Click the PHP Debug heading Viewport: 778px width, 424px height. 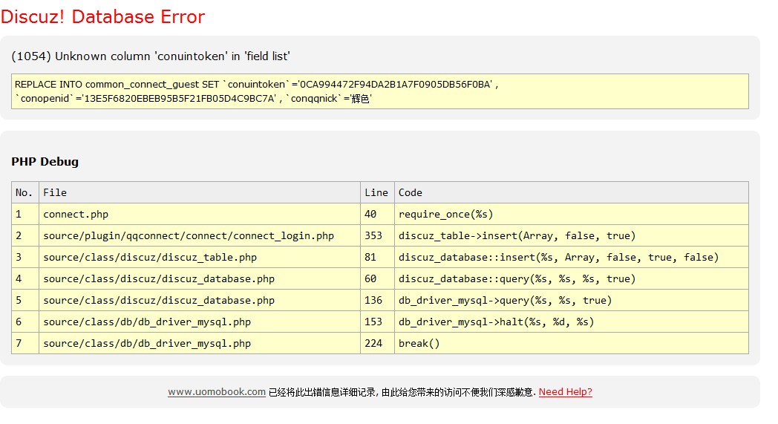pyautogui.click(x=45, y=161)
